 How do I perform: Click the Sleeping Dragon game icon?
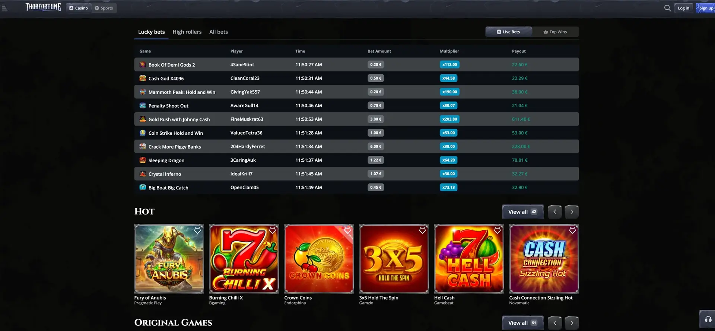[x=143, y=160]
